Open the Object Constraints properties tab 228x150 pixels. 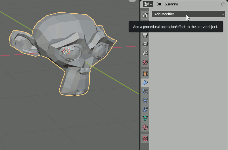(x=145, y=109)
